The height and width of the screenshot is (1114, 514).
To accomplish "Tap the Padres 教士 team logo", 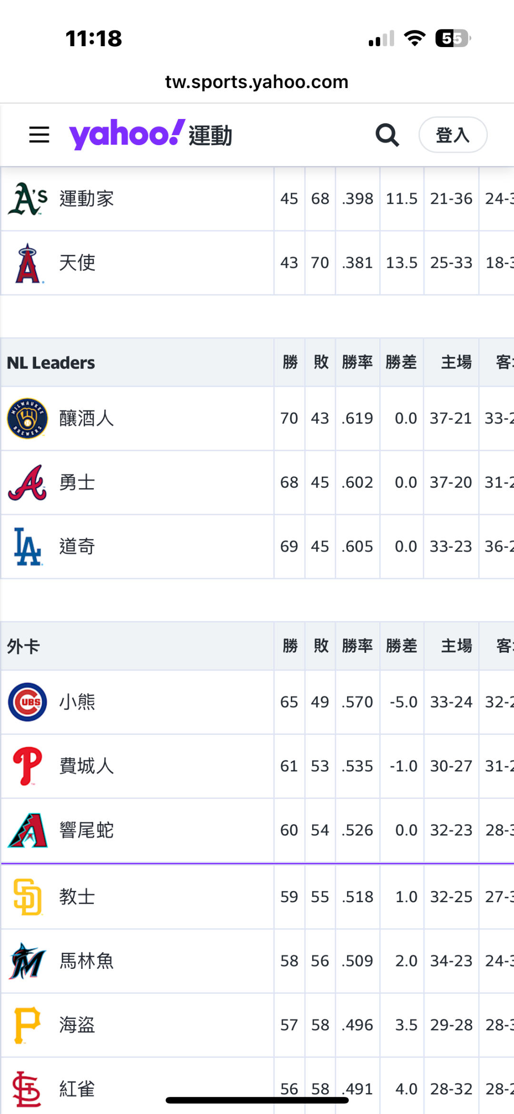I will 28,897.
